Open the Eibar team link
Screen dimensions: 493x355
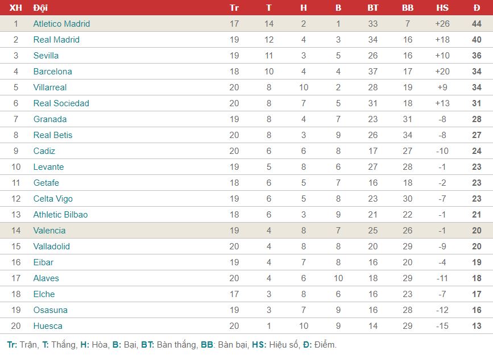[43, 262]
